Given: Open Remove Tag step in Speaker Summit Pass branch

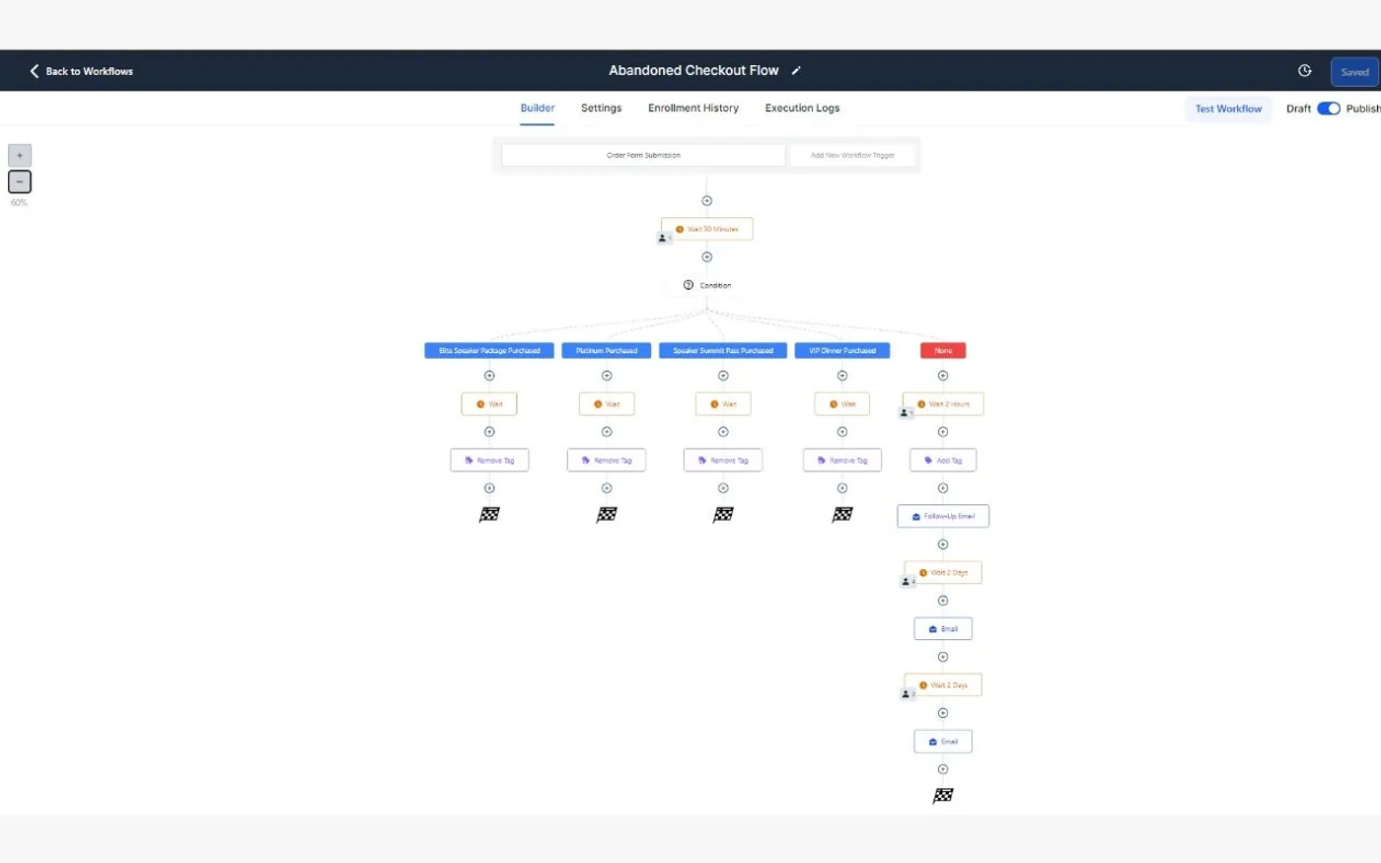Looking at the screenshot, I should [x=723, y=460].
